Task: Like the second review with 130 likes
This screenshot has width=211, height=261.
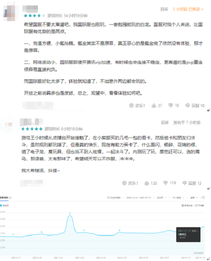Action: coord(147,183)
